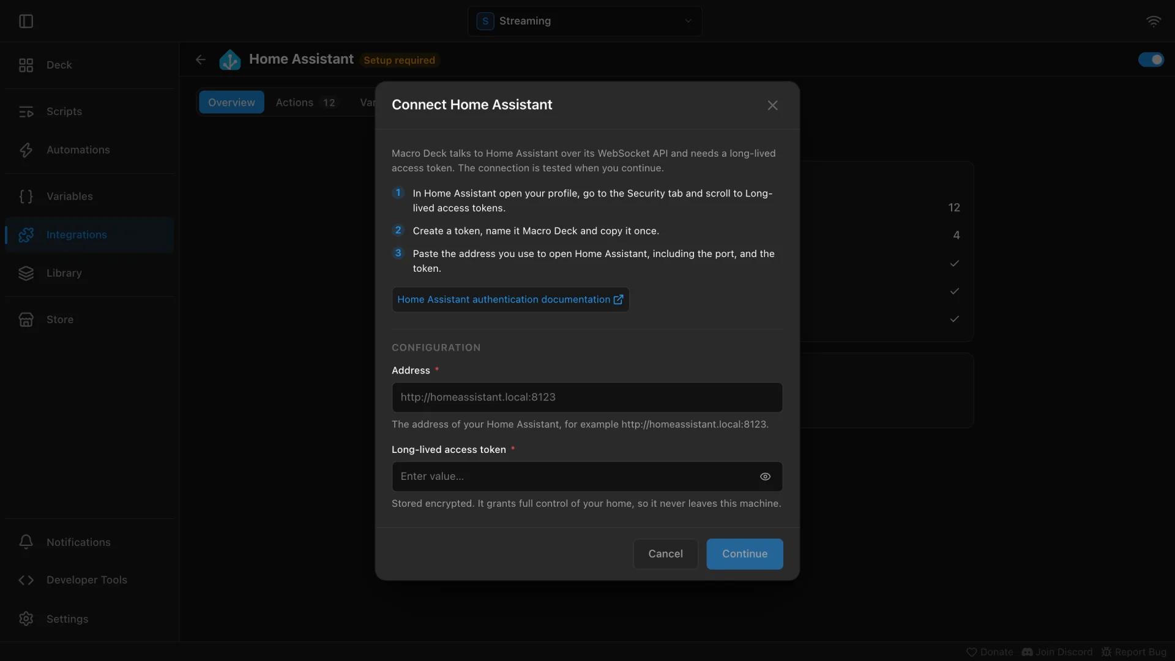Open Variables in the sidebar

tap(89, 196)
